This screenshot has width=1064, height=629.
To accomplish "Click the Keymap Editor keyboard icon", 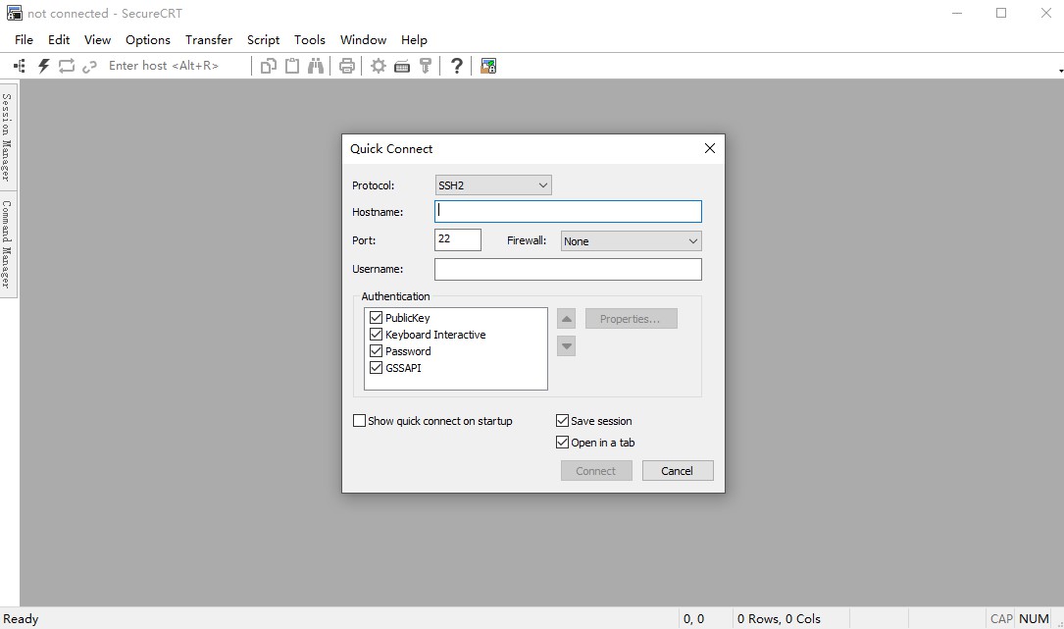I will click(x=402, y=67).
